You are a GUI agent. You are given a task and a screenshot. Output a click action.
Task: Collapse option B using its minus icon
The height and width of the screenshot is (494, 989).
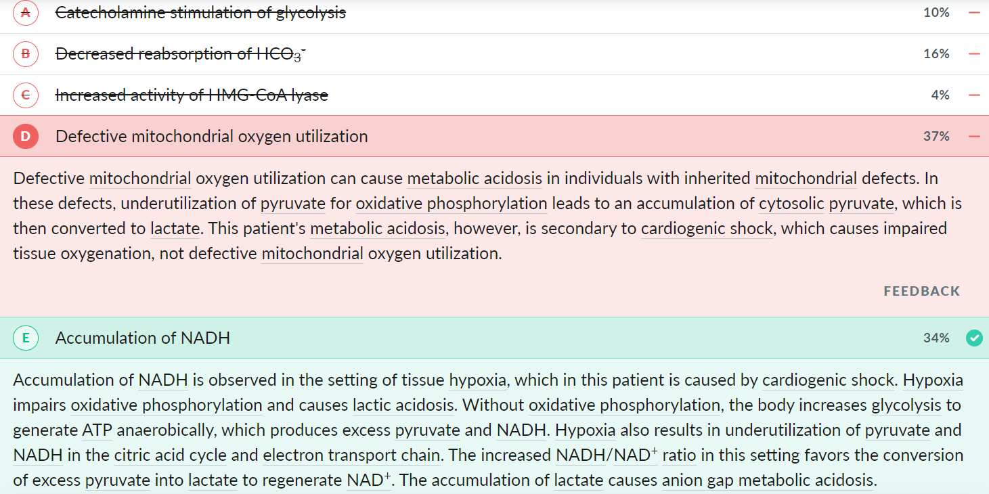pos(974,54)
